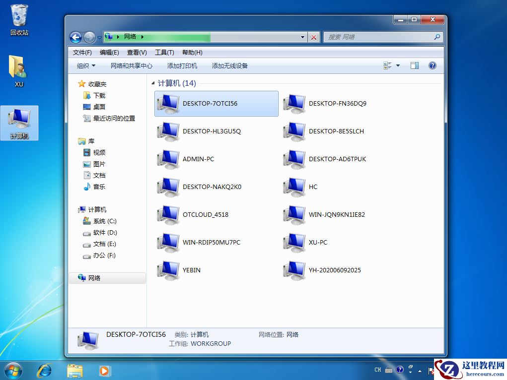
Task: Open the 工具(T) menu
Action: [x=164, y=53]
